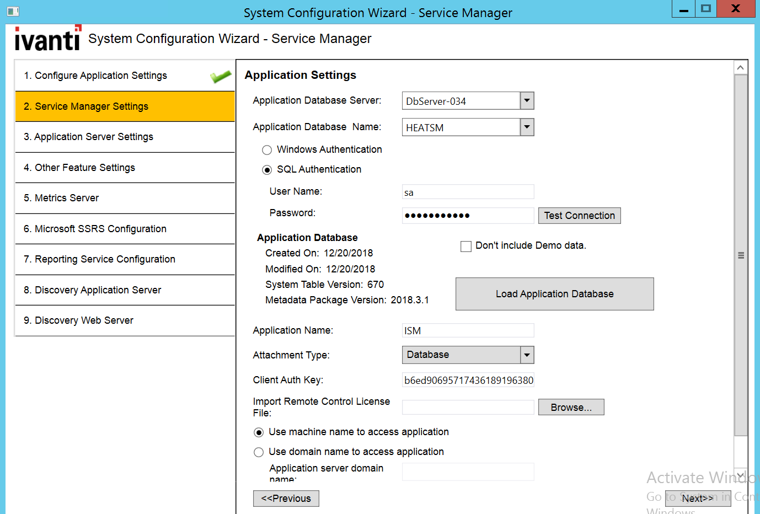Open the Application Database Server dropdown
Viewport: 760px width, 514px height.
point(526,100)
